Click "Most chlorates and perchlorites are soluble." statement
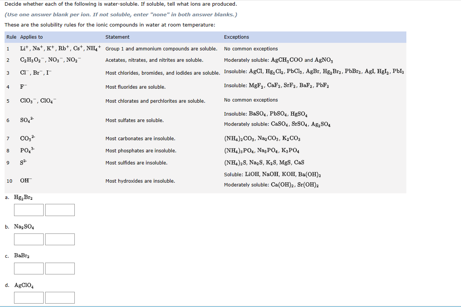This screenshot has width=461, height=307. tap(155, 101)
